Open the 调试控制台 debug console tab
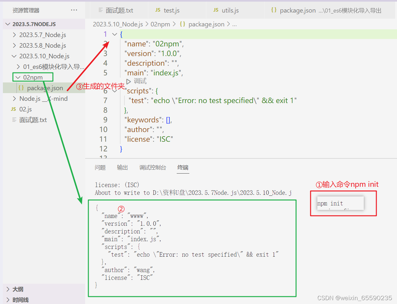 click(153, 167)
